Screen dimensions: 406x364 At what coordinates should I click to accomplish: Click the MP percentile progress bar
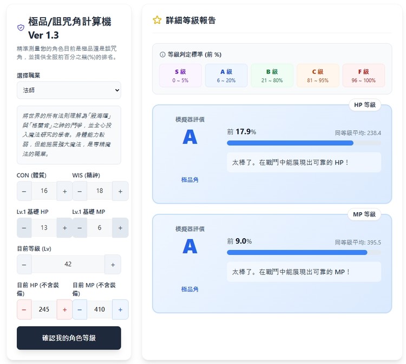coord(304,252)
